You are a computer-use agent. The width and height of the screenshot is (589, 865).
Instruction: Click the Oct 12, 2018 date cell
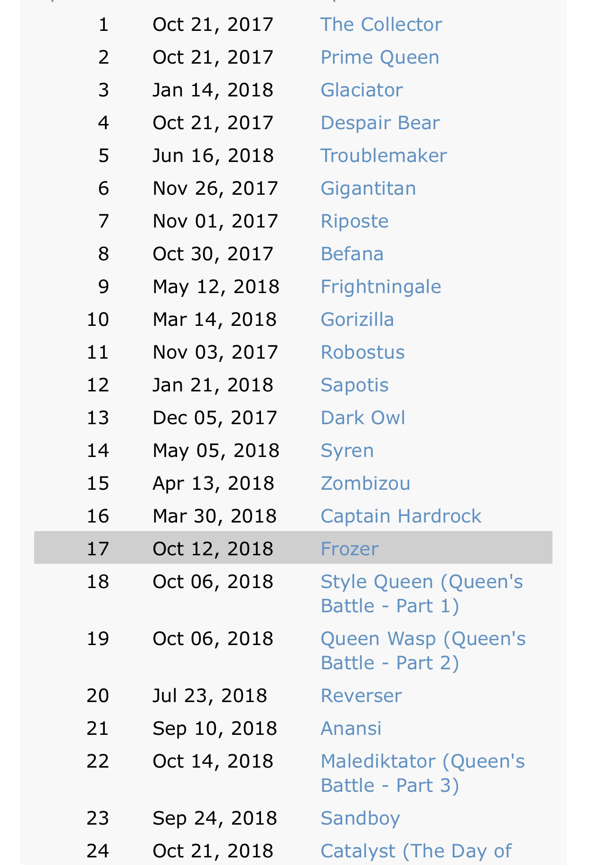[213, 549]
